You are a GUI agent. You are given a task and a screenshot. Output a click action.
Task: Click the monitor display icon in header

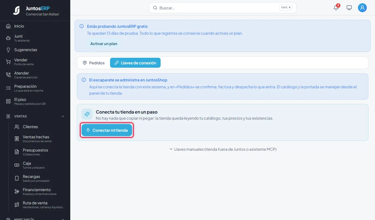(349, 8)
